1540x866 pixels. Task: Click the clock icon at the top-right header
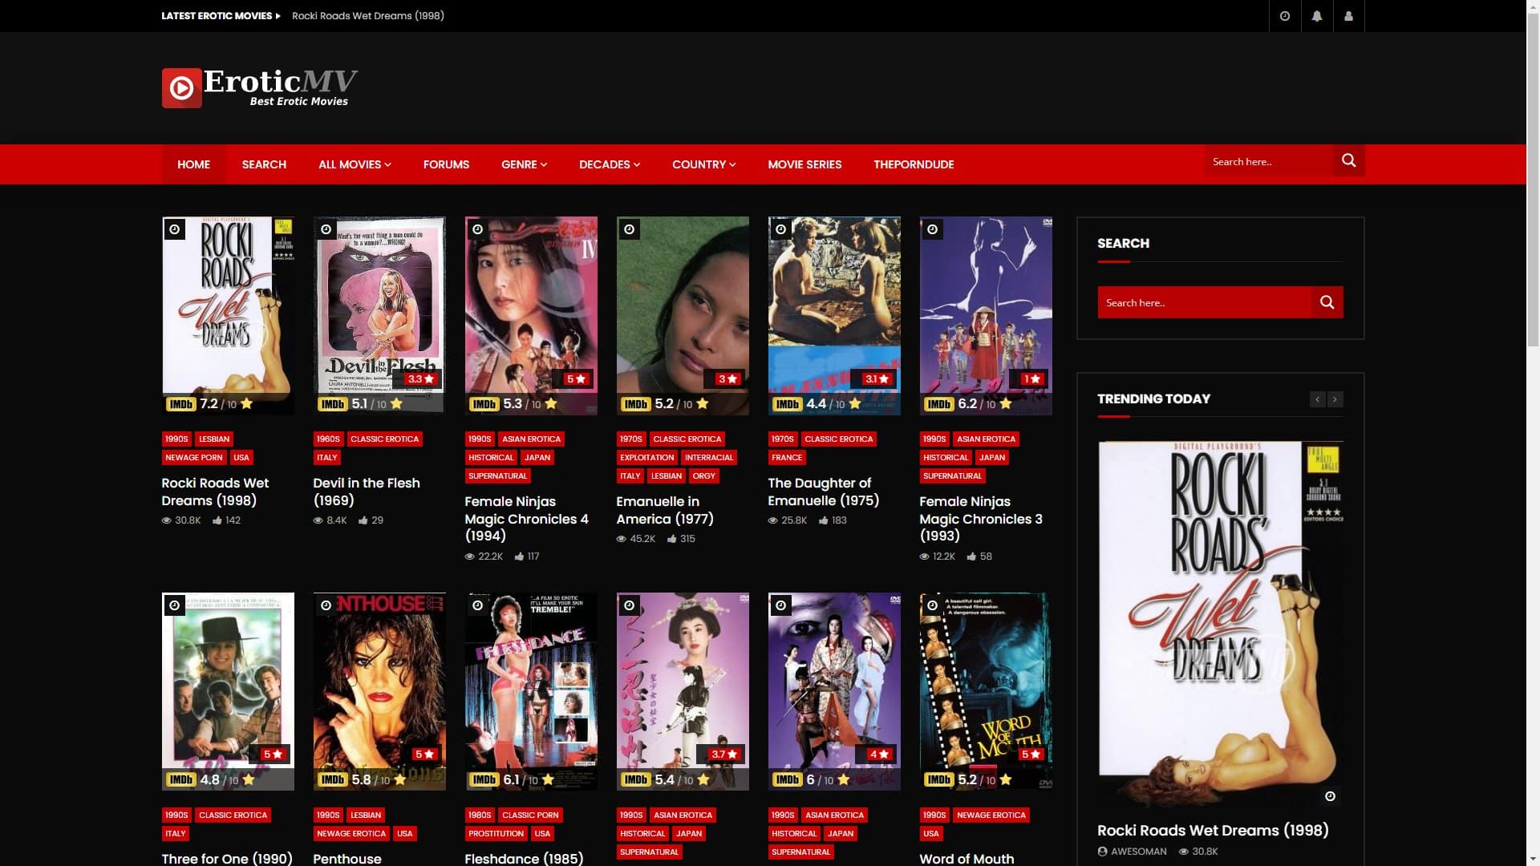pyautogui.click(x=1285, y=16)
